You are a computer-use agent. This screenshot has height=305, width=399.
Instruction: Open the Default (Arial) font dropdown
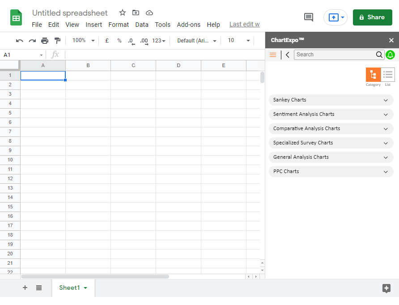[x=197, y=41]
